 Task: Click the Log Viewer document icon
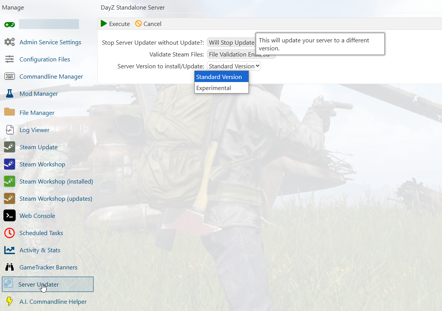[10, 130]
